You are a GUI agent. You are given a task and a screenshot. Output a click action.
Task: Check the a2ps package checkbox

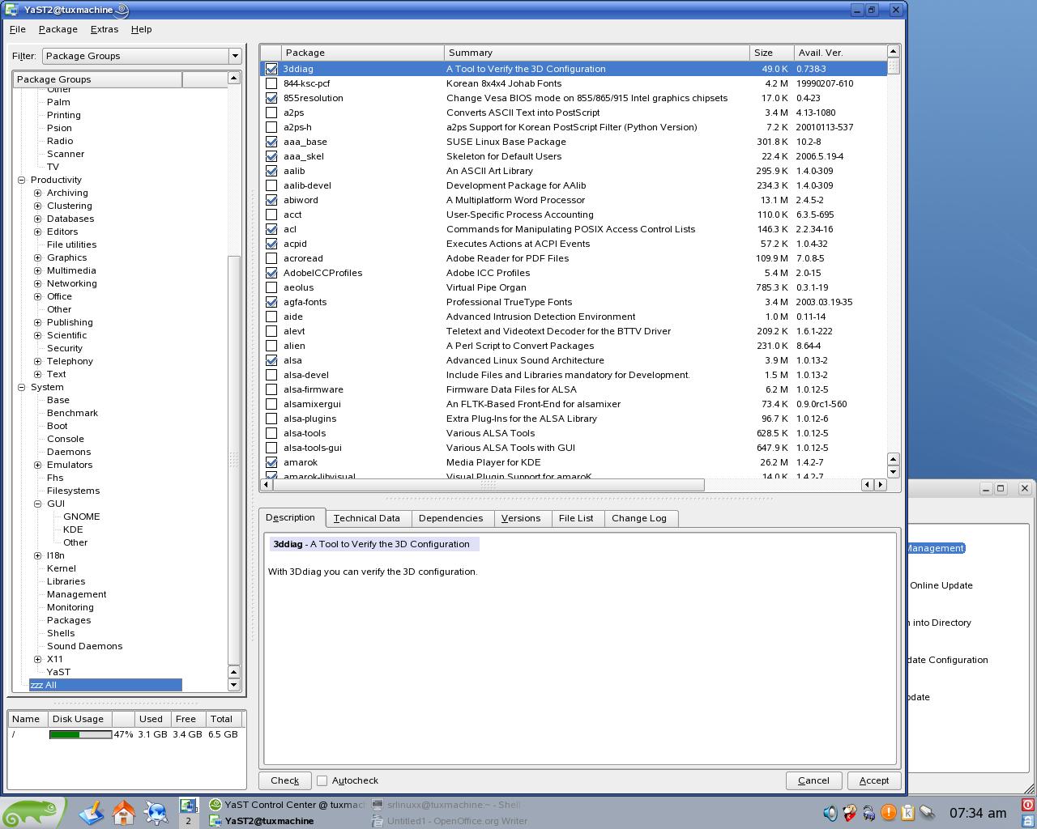pos(271,113)
